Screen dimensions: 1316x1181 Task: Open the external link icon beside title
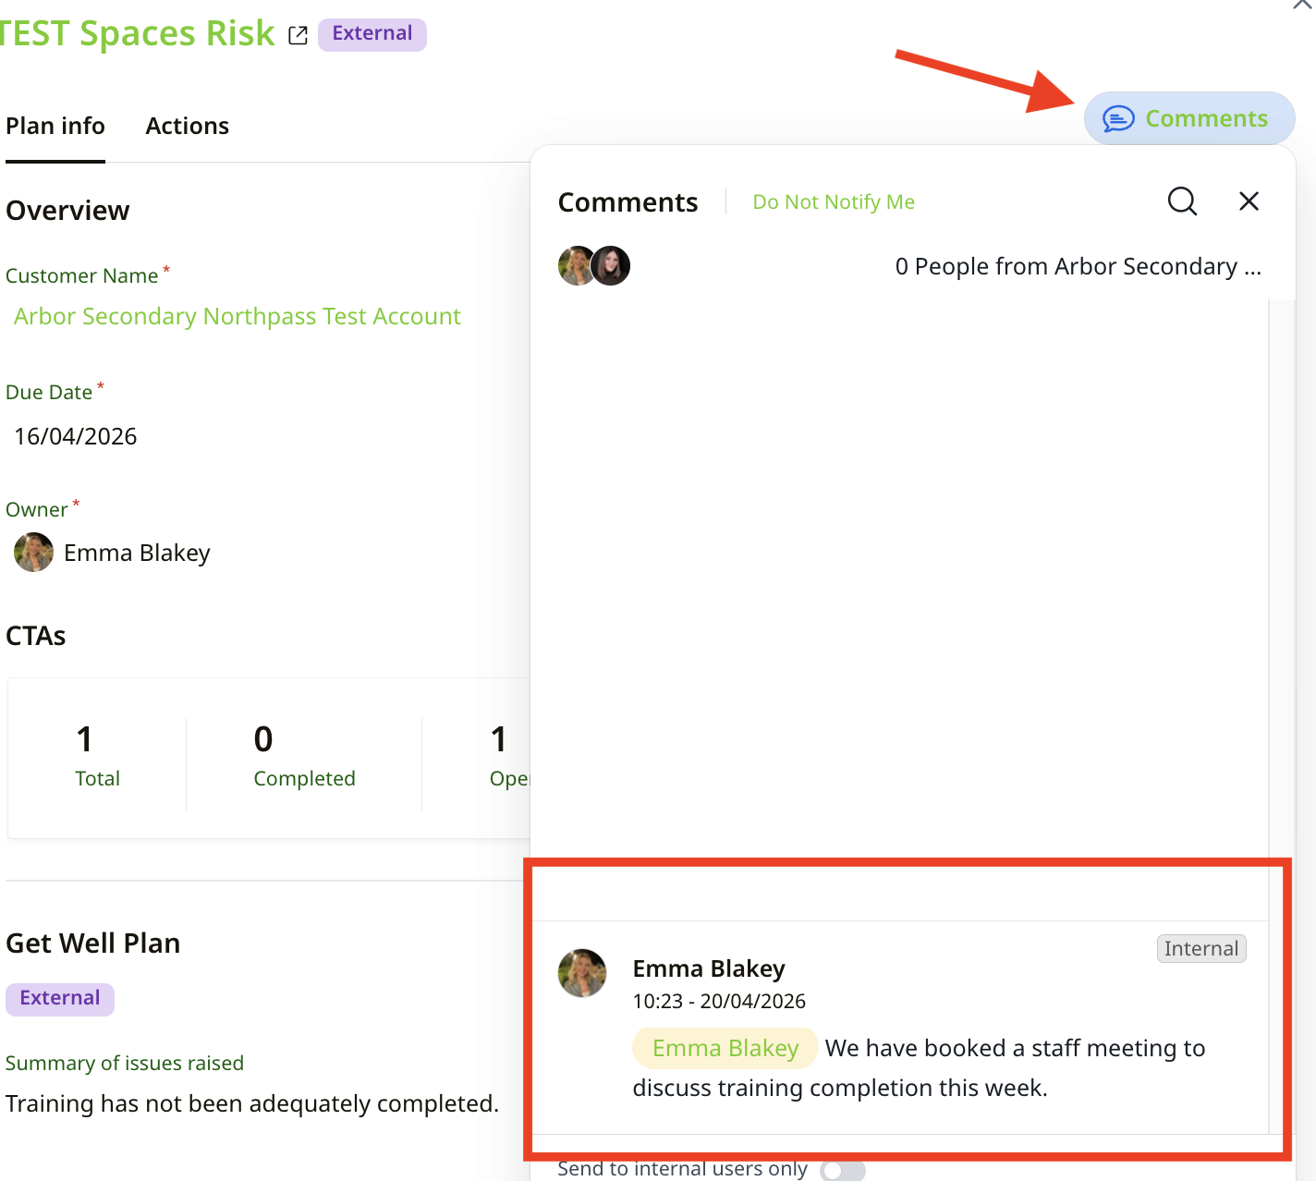pyautogui.click(x=298, y=35)
